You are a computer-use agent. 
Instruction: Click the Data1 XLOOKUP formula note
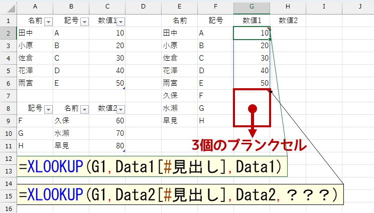tap(152, 166)
